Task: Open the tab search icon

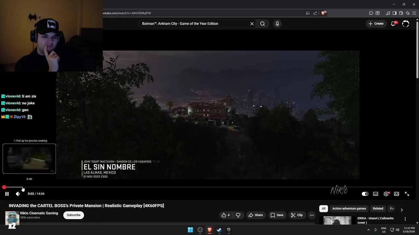Action: (x=377, y=13)
